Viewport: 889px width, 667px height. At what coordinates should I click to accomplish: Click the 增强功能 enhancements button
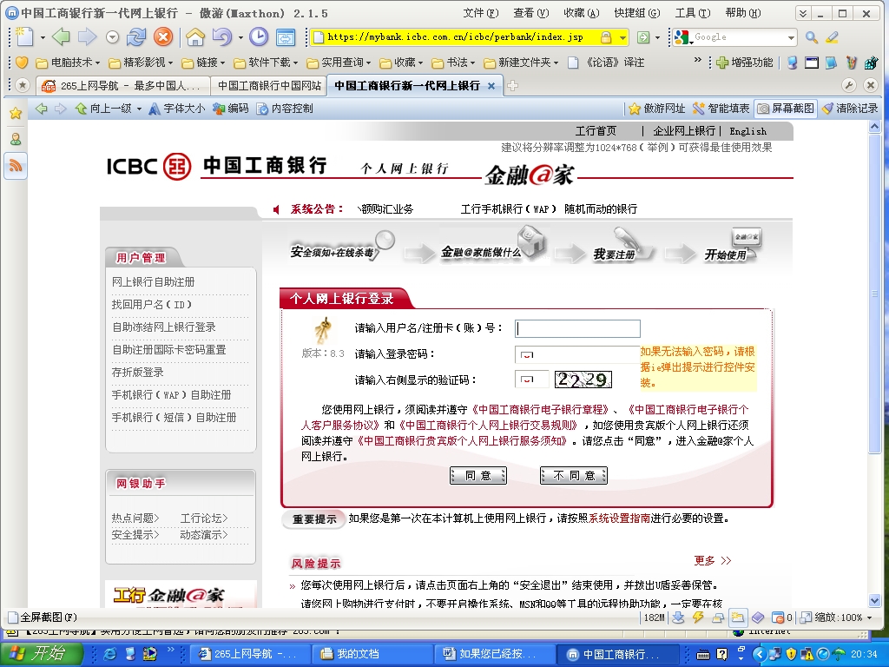click(x=744, y=63)
